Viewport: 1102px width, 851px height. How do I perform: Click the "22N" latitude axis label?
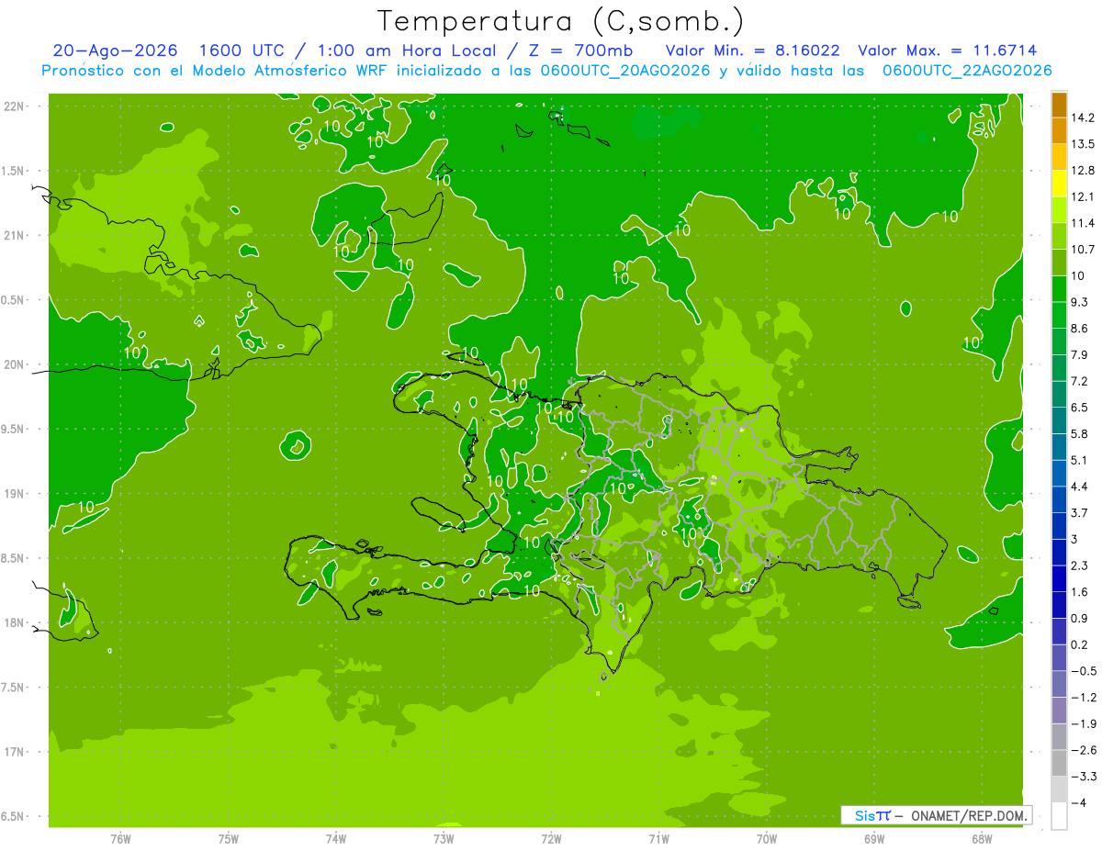[14, 106]
